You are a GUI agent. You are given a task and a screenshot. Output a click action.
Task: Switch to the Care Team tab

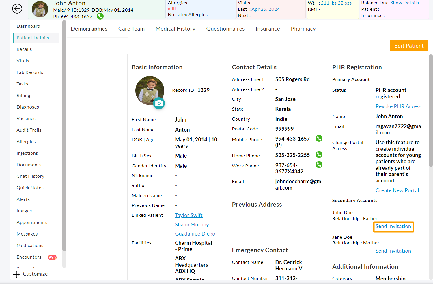(131, 29)
